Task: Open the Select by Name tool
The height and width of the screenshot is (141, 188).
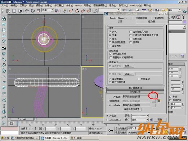Action: 8,11
